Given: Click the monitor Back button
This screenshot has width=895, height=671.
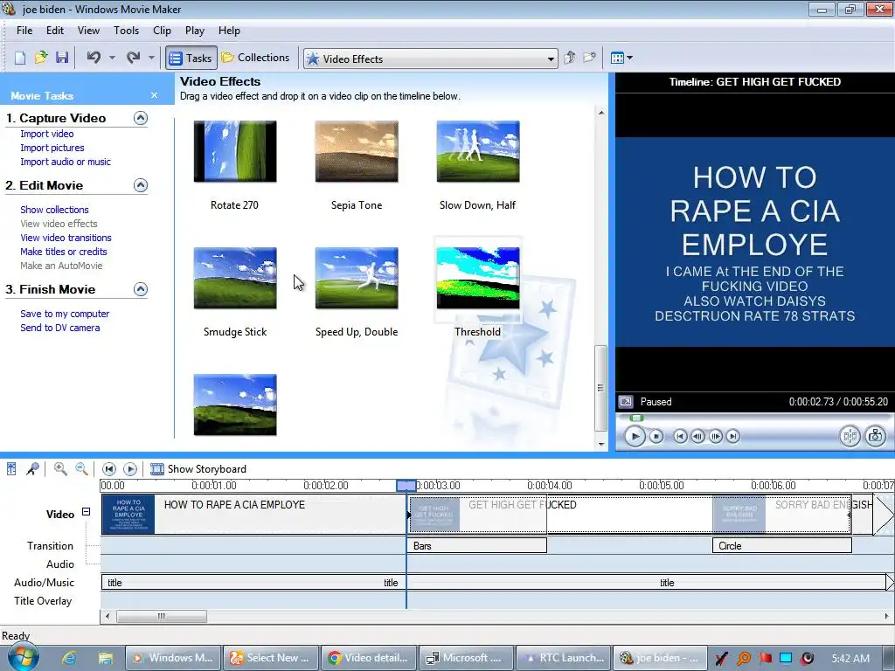Looking at the screenshot, I should [x=680, y=437].
